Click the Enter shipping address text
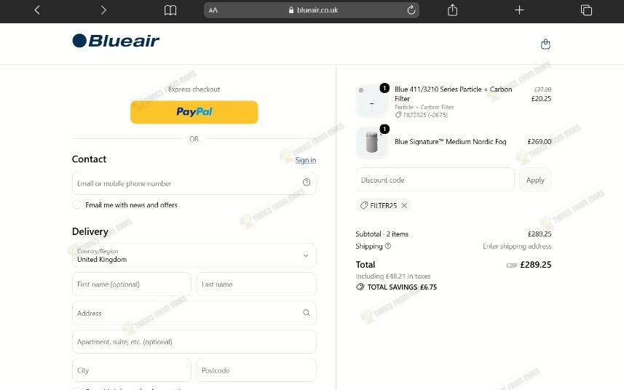Image resolution: width=624 pixels, height=390 pixels. (x=517, y=246)
